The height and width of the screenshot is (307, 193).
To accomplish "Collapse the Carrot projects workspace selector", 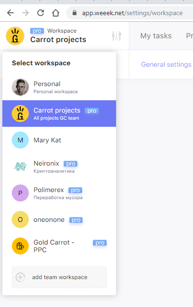I will [58, 36].
